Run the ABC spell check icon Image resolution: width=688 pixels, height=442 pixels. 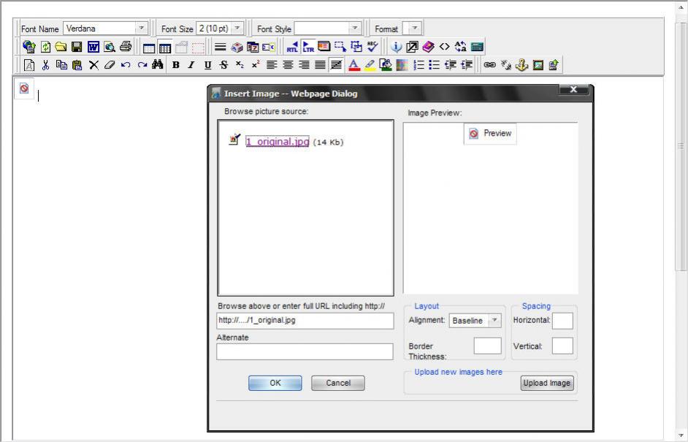point(372,47)
